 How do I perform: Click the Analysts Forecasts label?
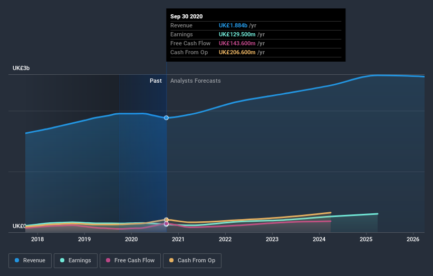click(x=196, y=81)
